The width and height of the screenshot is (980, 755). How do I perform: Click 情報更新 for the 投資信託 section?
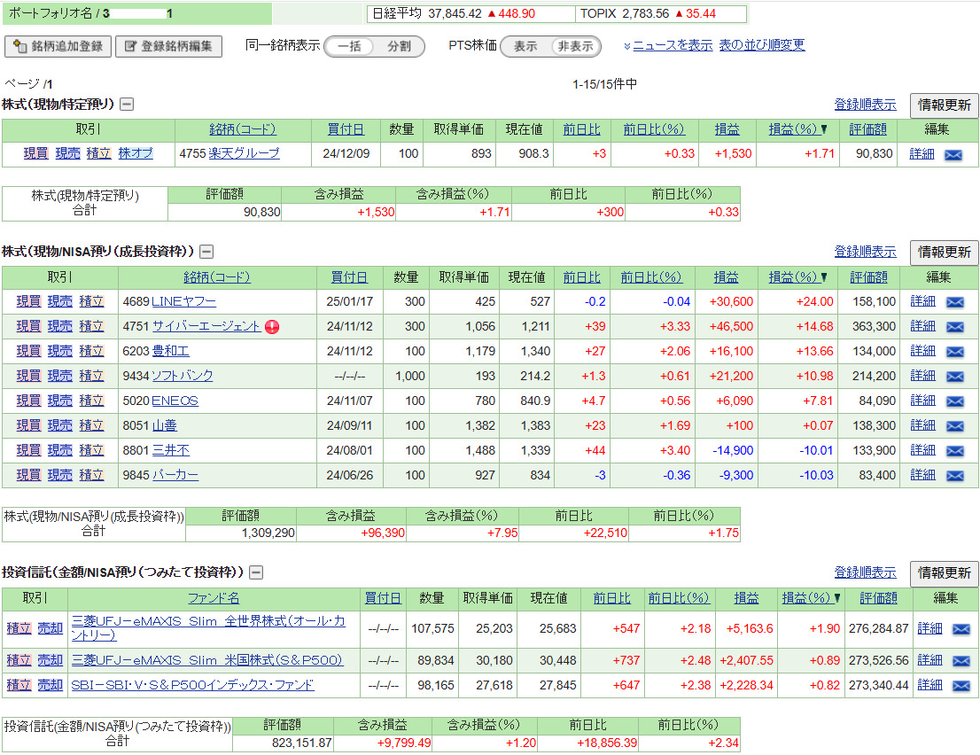pyautogui.click(x=945, y=573)
